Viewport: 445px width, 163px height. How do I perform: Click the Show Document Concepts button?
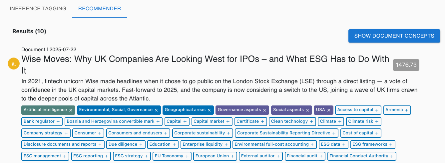(x=394, y=36)
